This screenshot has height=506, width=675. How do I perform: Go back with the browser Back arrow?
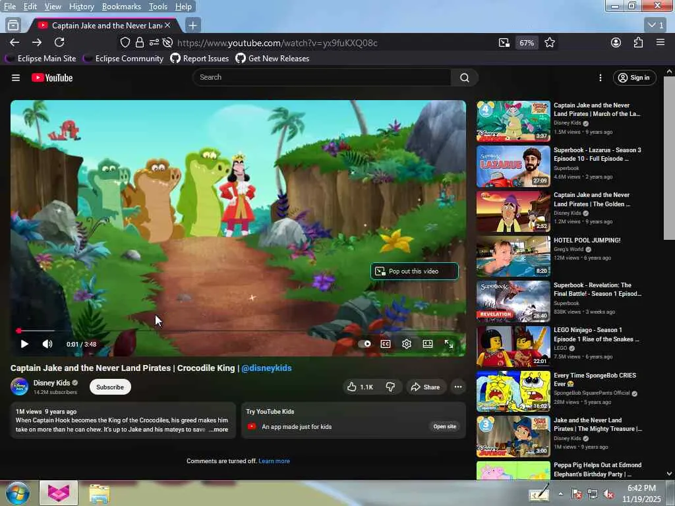[x=15, y=42]
